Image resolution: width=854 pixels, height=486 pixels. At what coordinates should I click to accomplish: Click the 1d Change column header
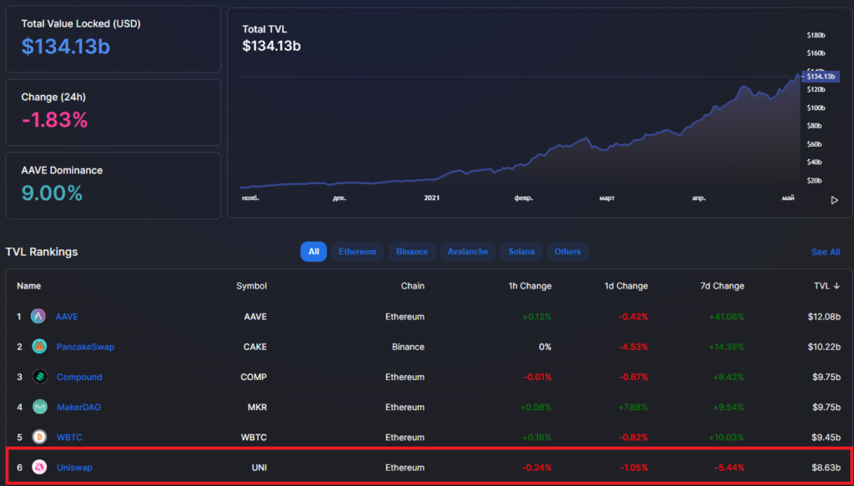[x=625, y=286]
